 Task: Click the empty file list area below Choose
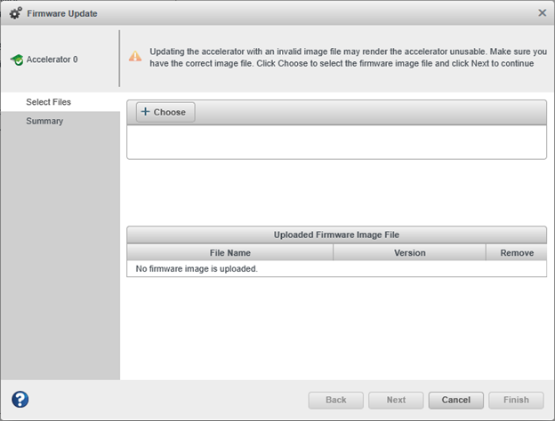[x=336, y=141]
